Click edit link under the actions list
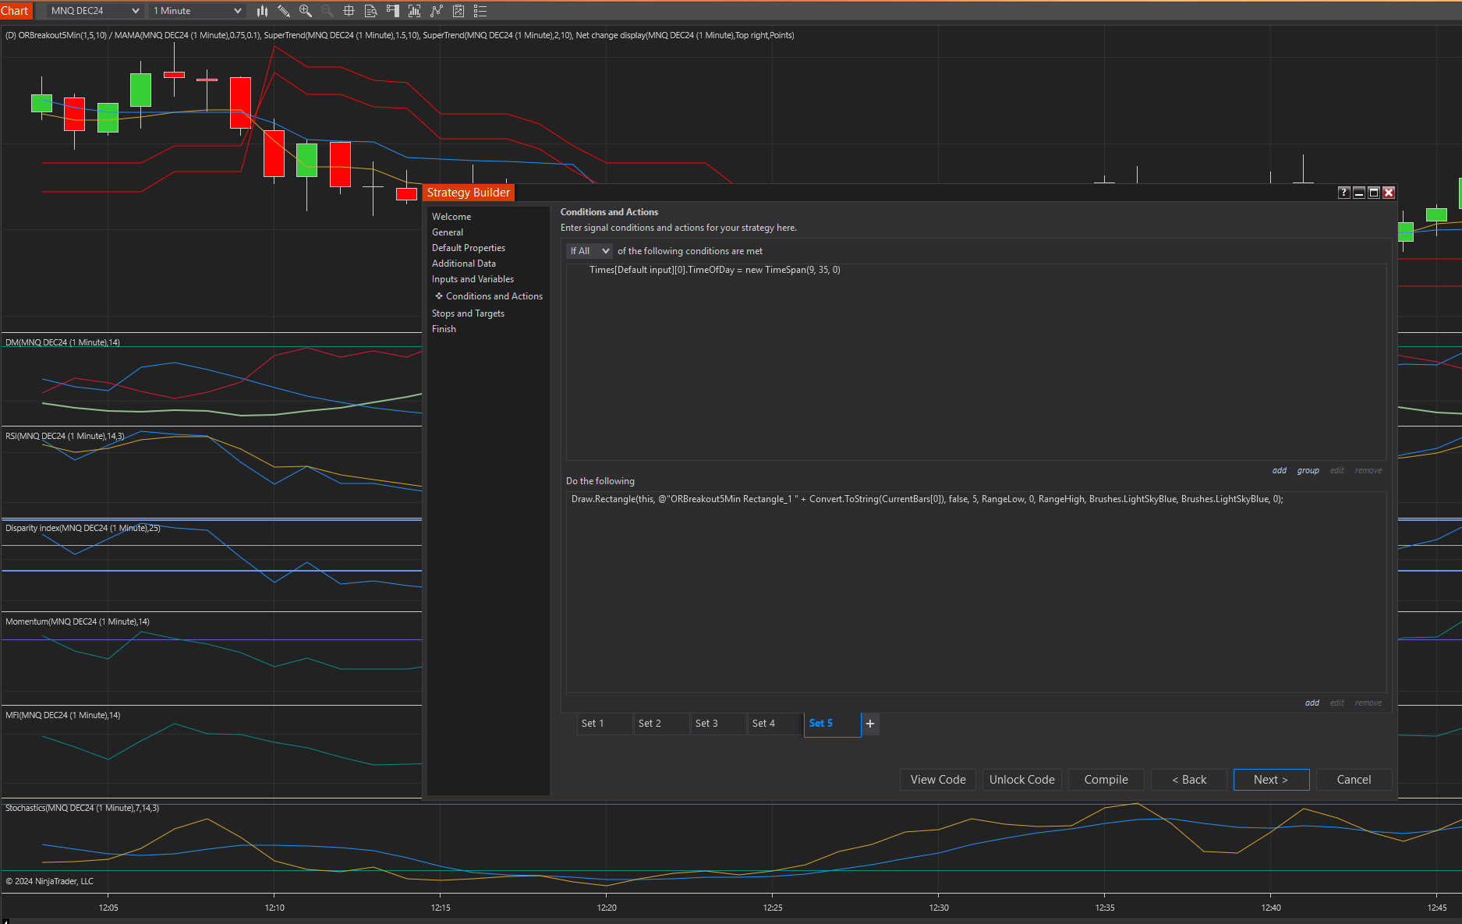 [x=1337, y=703]
